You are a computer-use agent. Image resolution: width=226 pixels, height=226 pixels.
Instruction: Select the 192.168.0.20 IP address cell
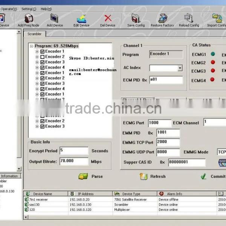coord(79,200)
